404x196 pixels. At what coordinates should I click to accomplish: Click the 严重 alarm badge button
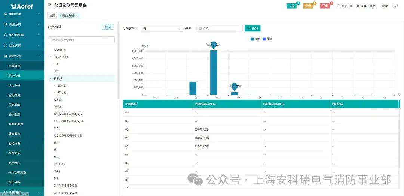click(325, 6)
